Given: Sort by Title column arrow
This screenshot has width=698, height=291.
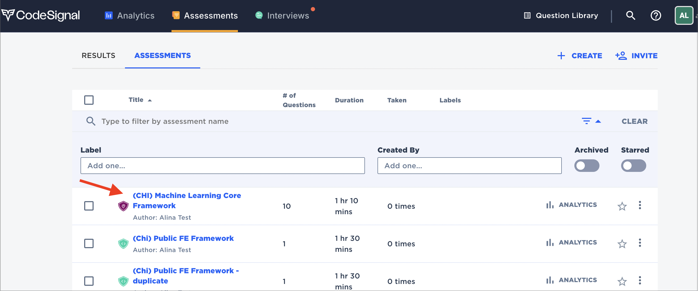Looking at the screenshot, I should click(150, 100).
